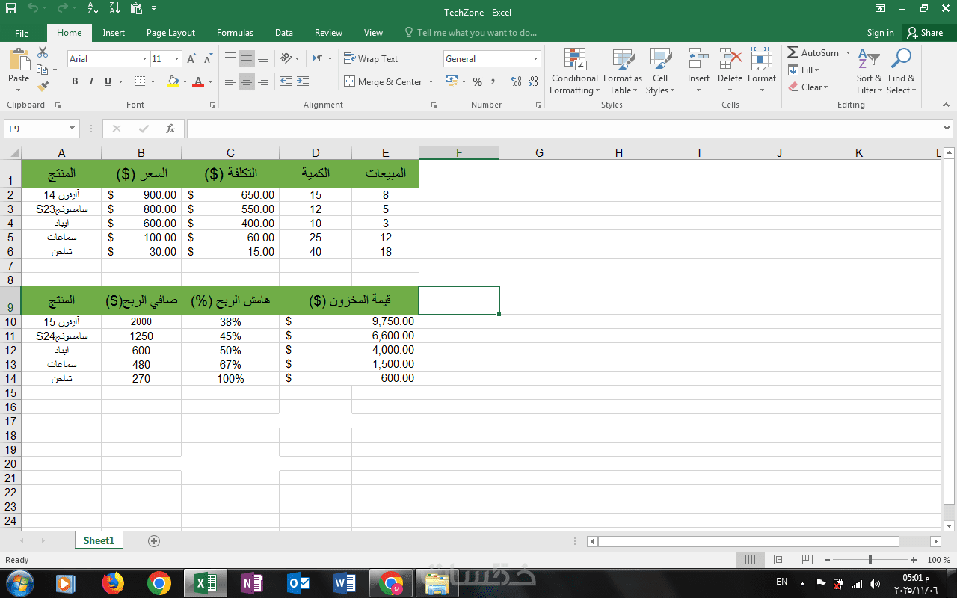Screen dimensions: 957x598
Task: Increase the cell indent
Action: tap(303, 81)
